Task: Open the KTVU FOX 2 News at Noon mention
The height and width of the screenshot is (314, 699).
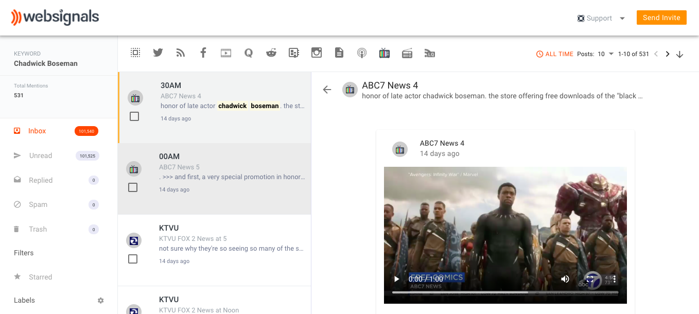Action: click(215, 301)
